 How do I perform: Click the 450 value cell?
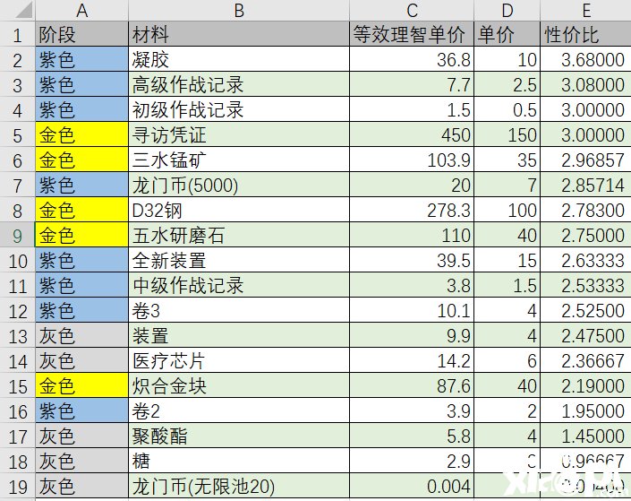[412, 134]
